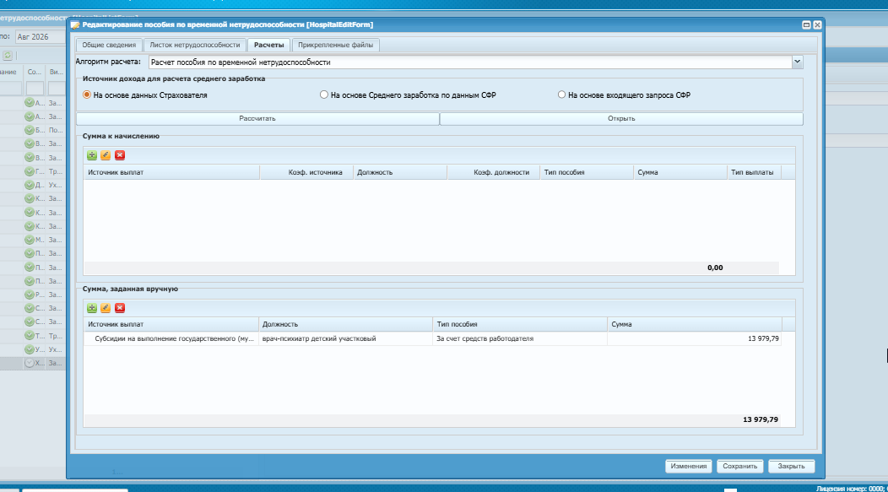Select На основе входящего запроса СФР
The image size is (888, 492).
click(x=561, y=95)
